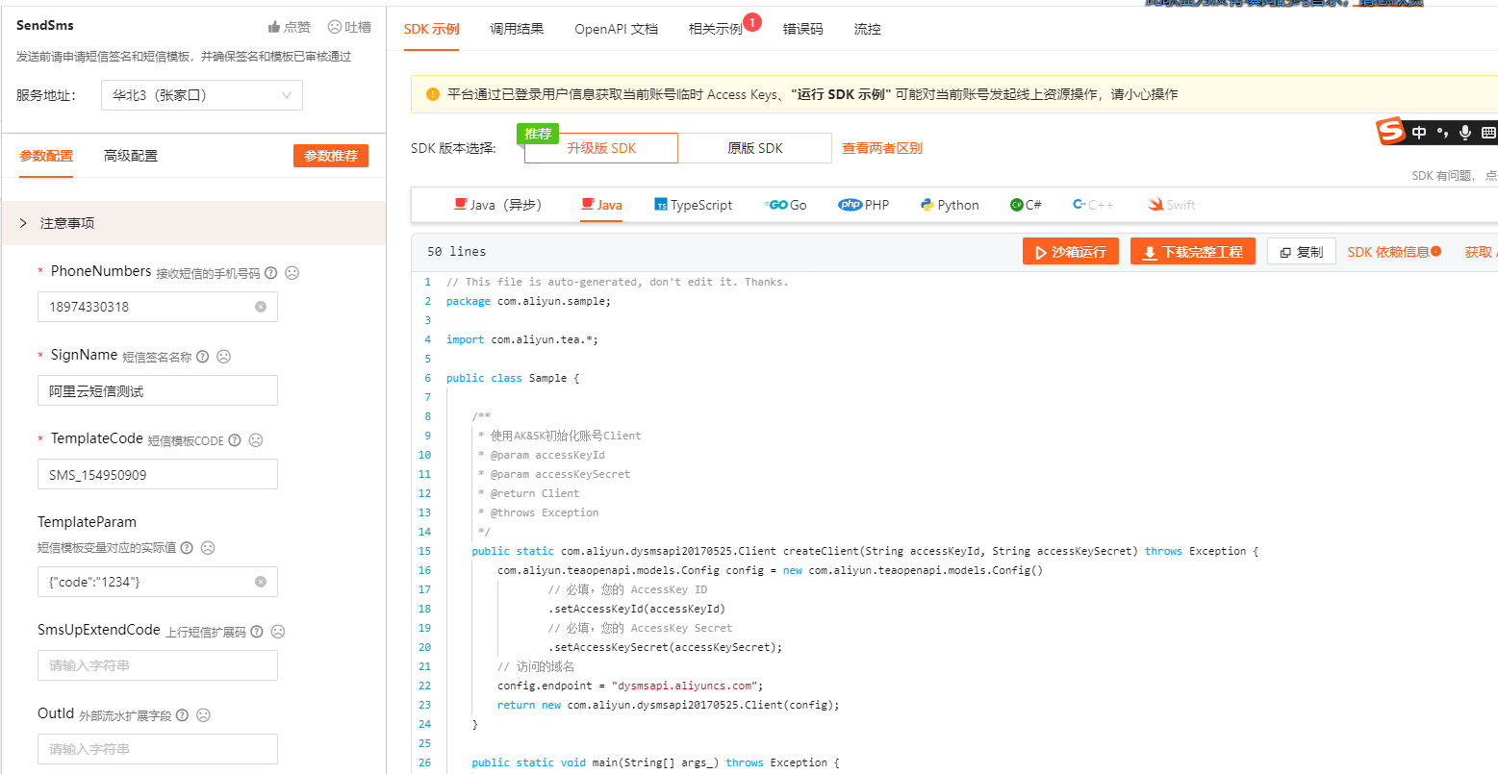
Task: Click into the SmsUpExtendCode input field
Action: pyautogui.click(x=158, y=665)
